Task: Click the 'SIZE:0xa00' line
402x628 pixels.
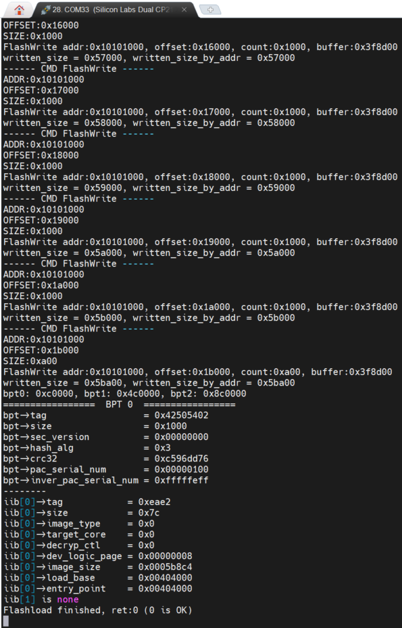Action: tap(30, 361)
